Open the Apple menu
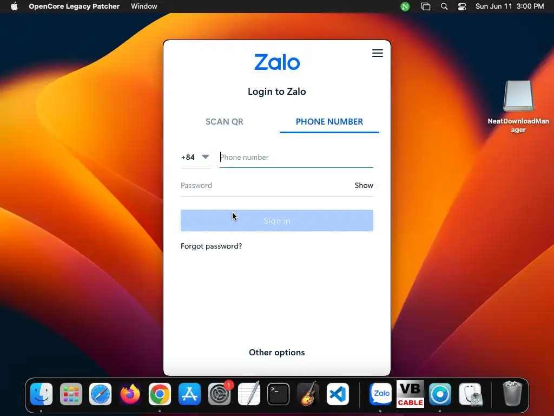554x416 pixels. pyautogui.click(x=14, y=6)
